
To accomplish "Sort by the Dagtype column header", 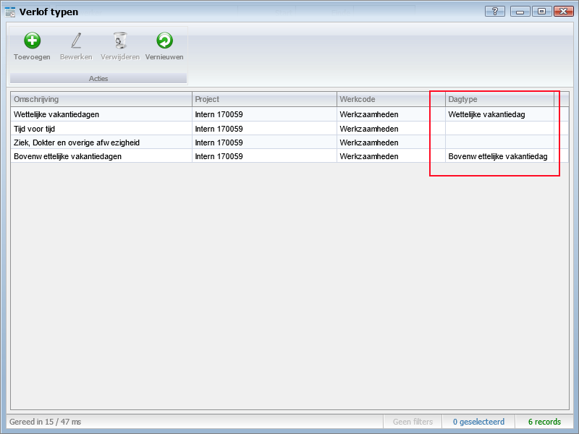I will (x=499, y=99).
